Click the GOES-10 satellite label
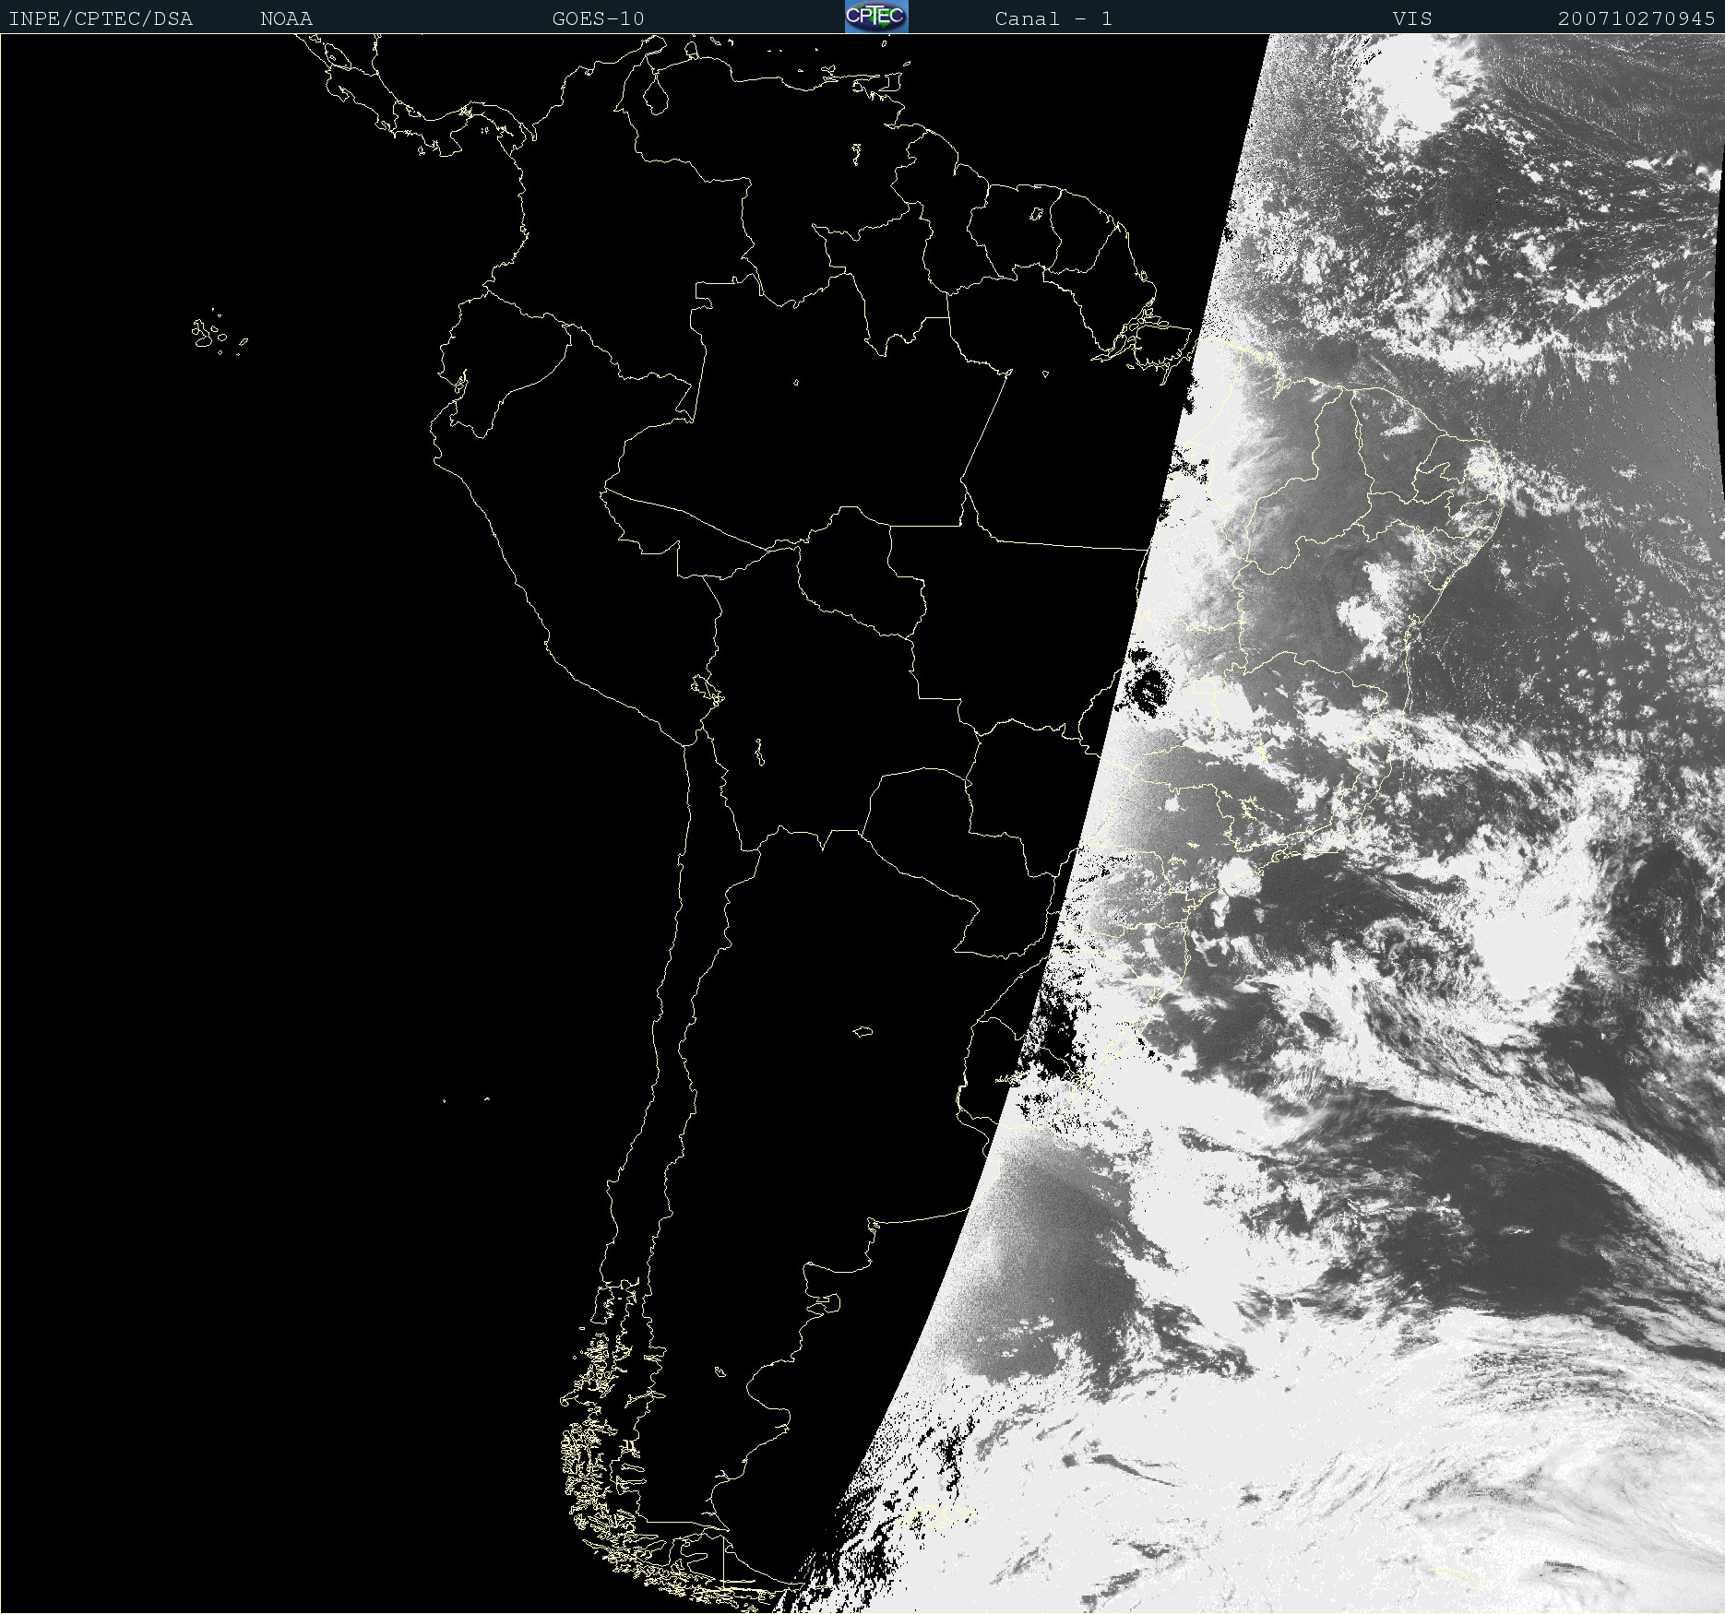1725x1614 pixels. [x=599, y=19]
